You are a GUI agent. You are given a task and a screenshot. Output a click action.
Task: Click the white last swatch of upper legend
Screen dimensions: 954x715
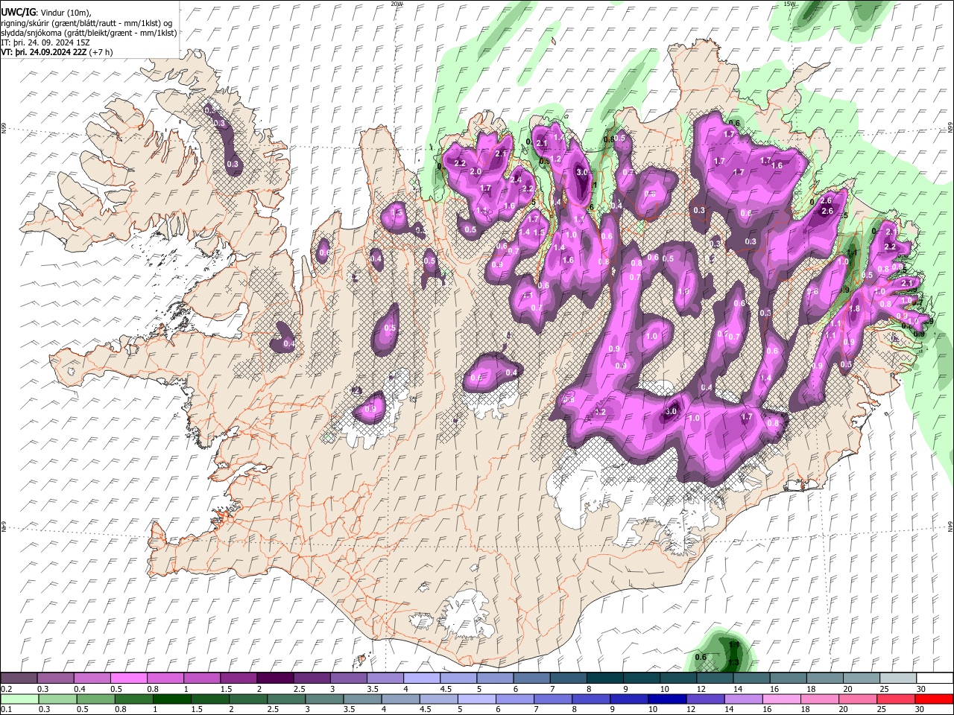(934, 679)
